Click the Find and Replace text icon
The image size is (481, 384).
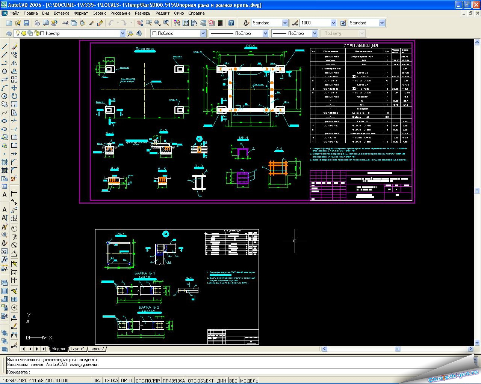[x=5, y=234]
